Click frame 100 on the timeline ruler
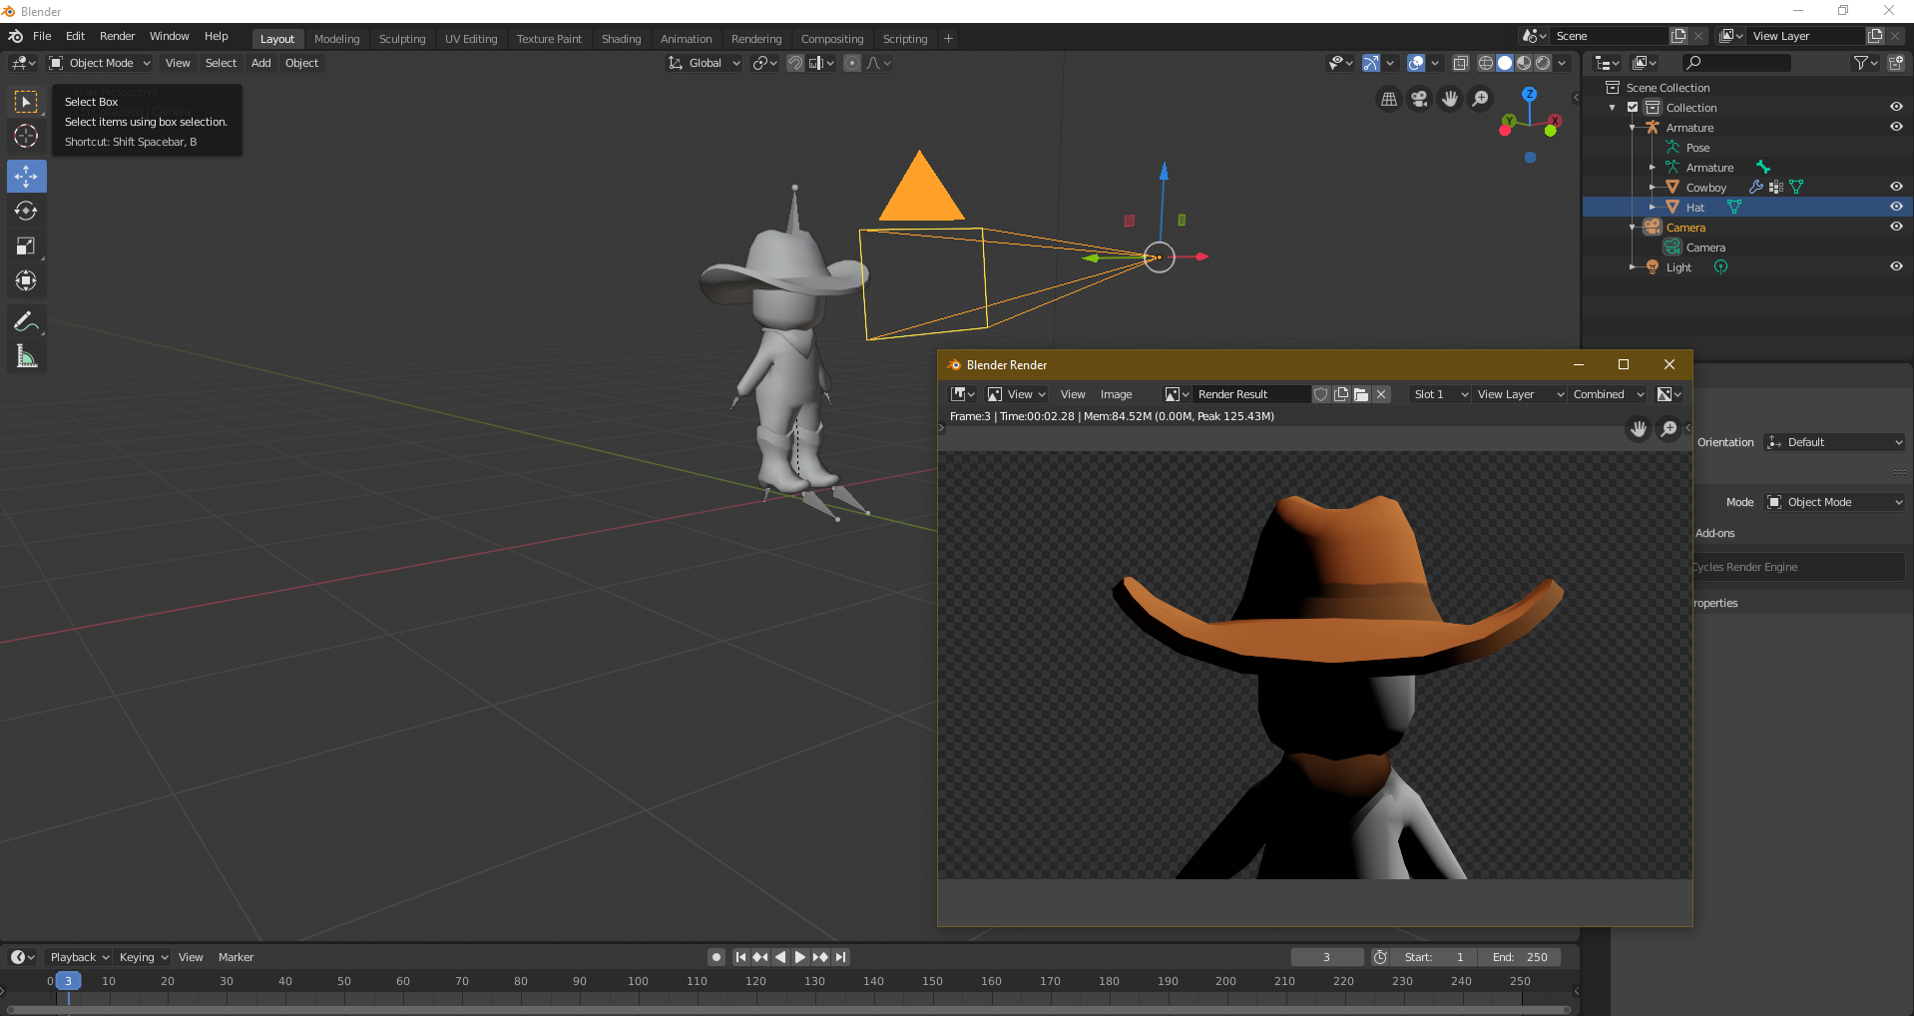 pos(638,981)
